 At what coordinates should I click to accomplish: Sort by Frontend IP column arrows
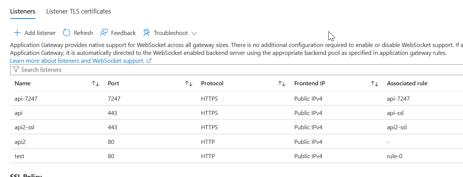tap(374, 83)
